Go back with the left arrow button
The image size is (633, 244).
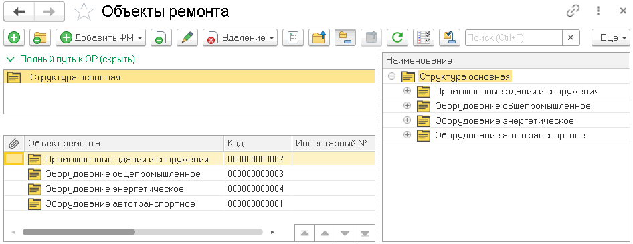click(x=19, y=11)
